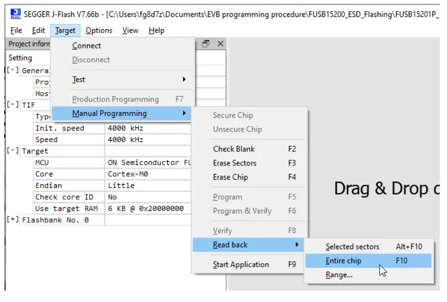447x302 pixels.
Task: Select the Check core ID row
Action: point(112,197)
